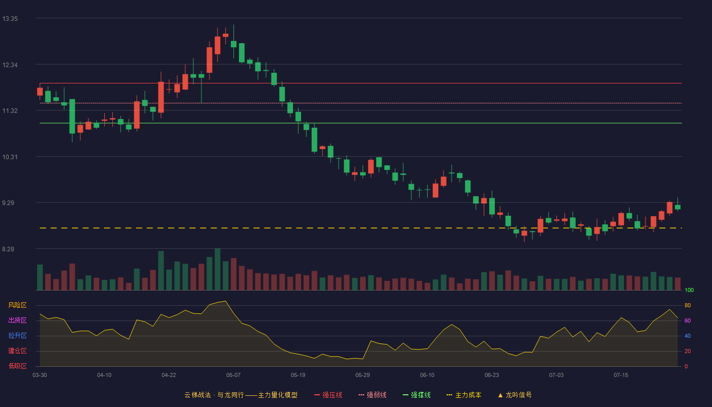Click the solid green support line
This screenshot has width=712, height=407.
[x=361, y=123]
